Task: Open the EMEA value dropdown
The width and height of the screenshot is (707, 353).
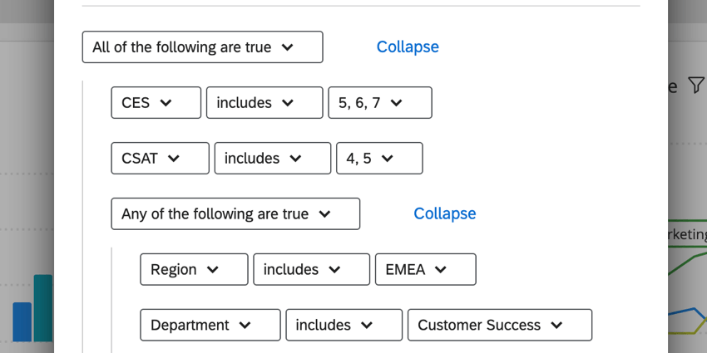Action: click(x=425, y=270)
